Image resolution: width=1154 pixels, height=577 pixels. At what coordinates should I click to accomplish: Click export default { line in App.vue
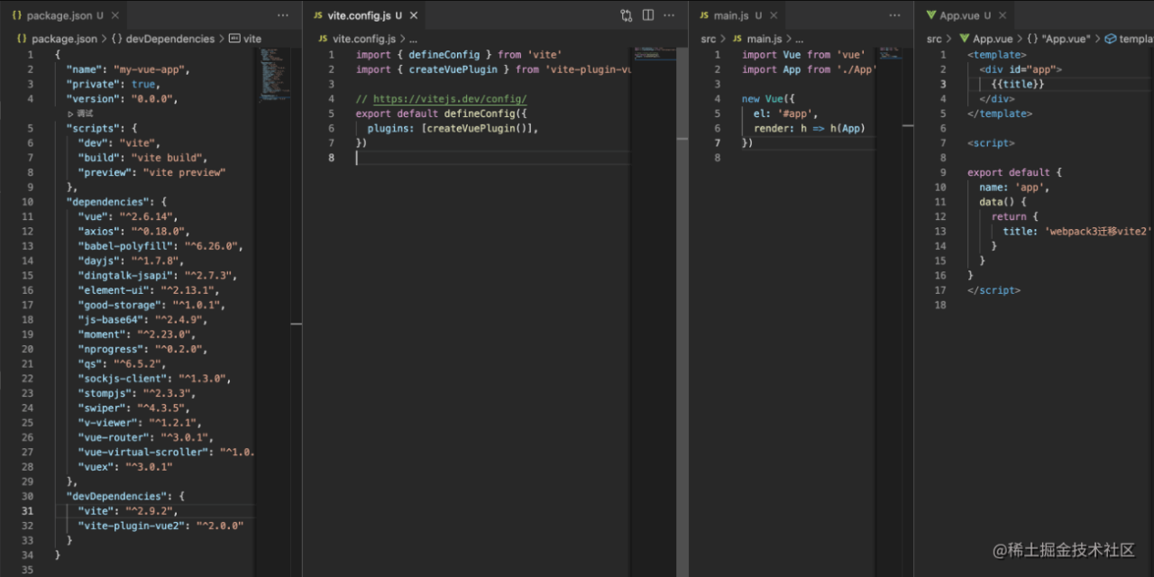pos(1015,172)
